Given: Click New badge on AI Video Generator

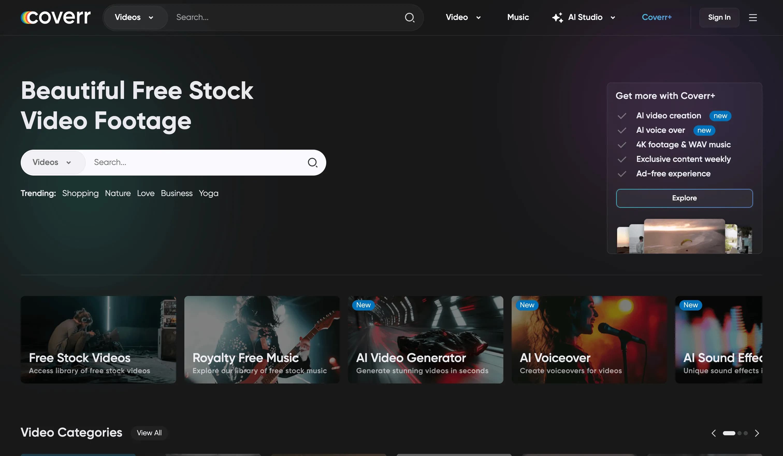Looking at the screenshot, I should 363,305.
